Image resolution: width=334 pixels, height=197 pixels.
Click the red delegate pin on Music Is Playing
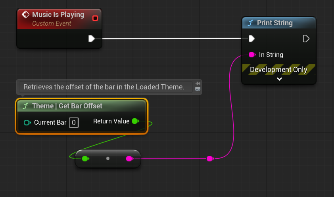(x=95, y=18)
